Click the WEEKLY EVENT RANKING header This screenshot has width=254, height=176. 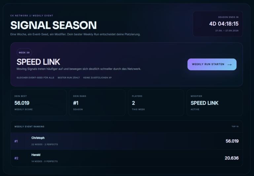pyautogui.click(x=29, y=127)
